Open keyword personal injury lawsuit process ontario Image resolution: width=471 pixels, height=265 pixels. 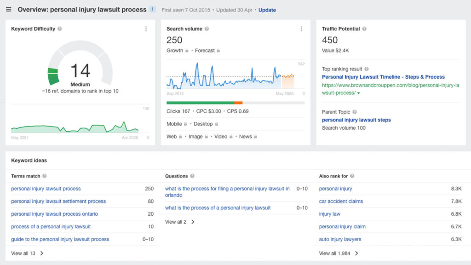click(x=54, y=214)
